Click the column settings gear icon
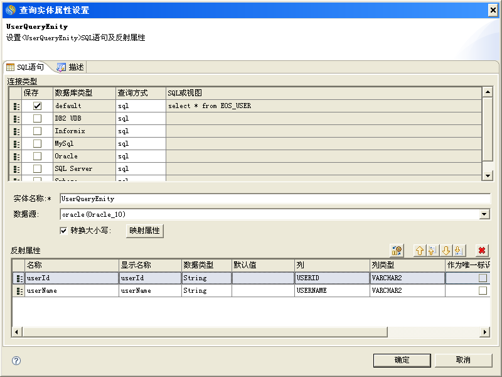Viewport: 502px width, 377px height. [x=396, y=251]
